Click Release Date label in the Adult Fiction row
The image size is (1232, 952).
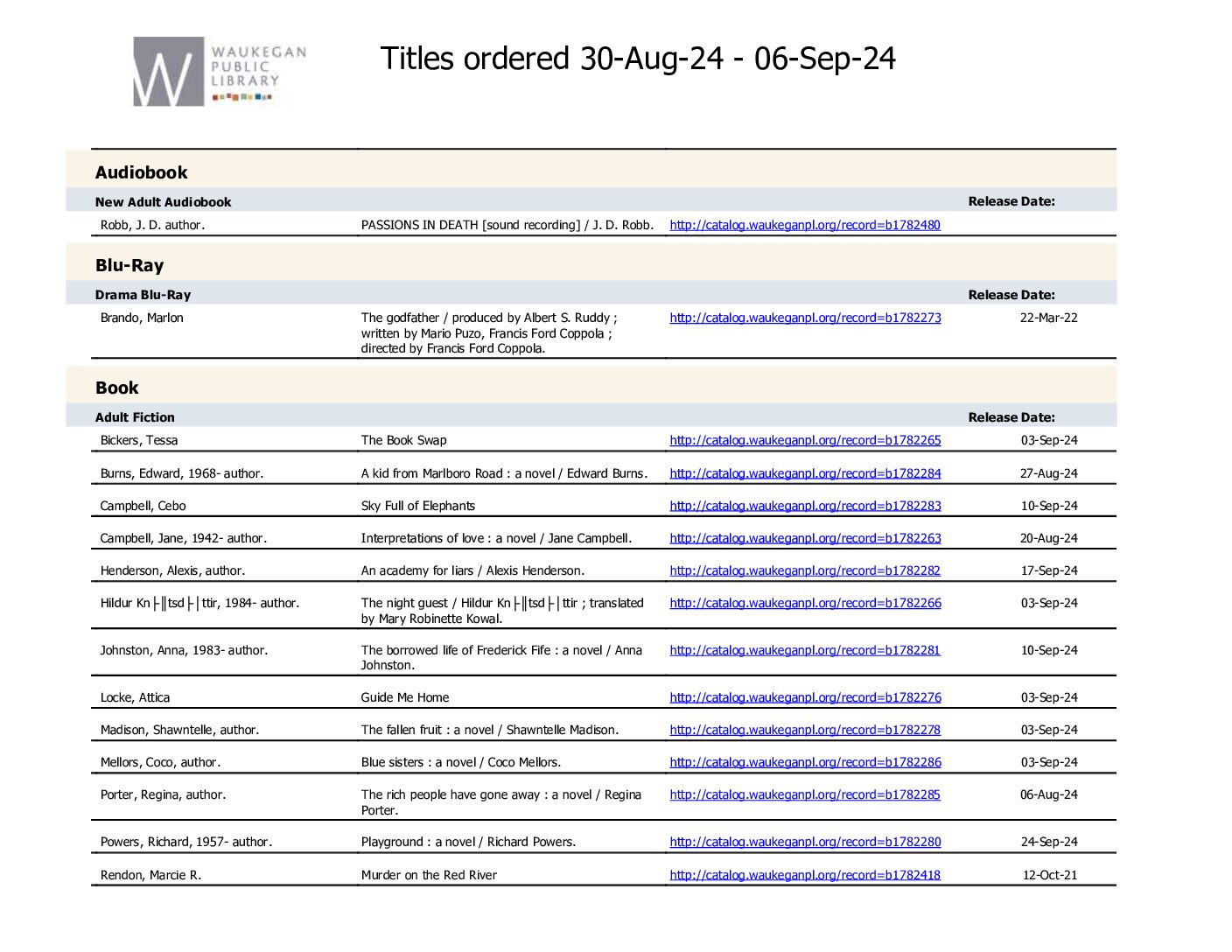(1011, 417)
